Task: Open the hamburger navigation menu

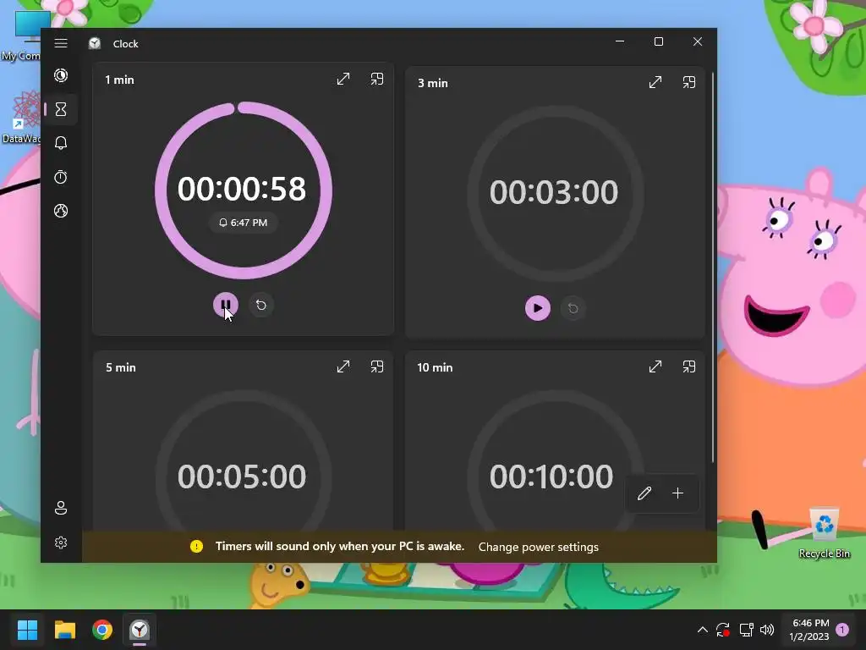Action: [x=61, y=43]
